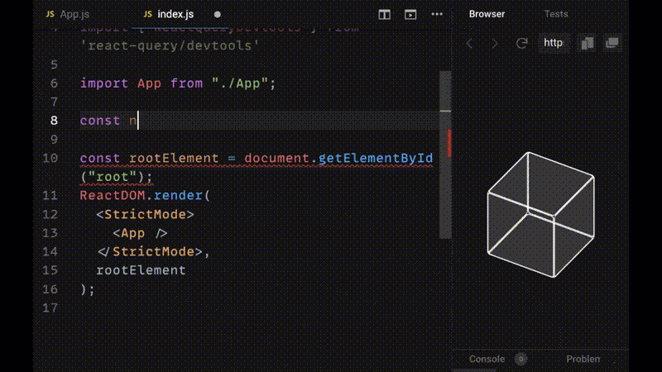Select the index.js editor tab

tap(171, 15)
